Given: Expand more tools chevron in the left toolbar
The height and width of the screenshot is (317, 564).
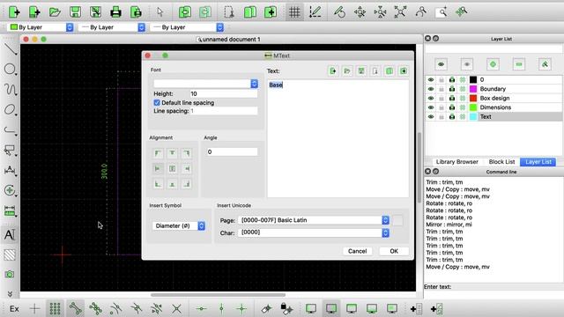Looking at the screenshot, I should click(10, 293).
